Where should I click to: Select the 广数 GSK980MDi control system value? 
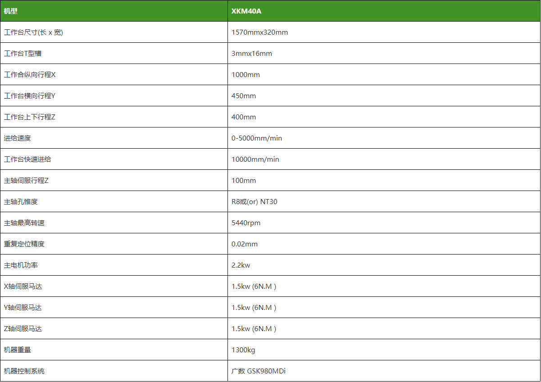[259, 371]
